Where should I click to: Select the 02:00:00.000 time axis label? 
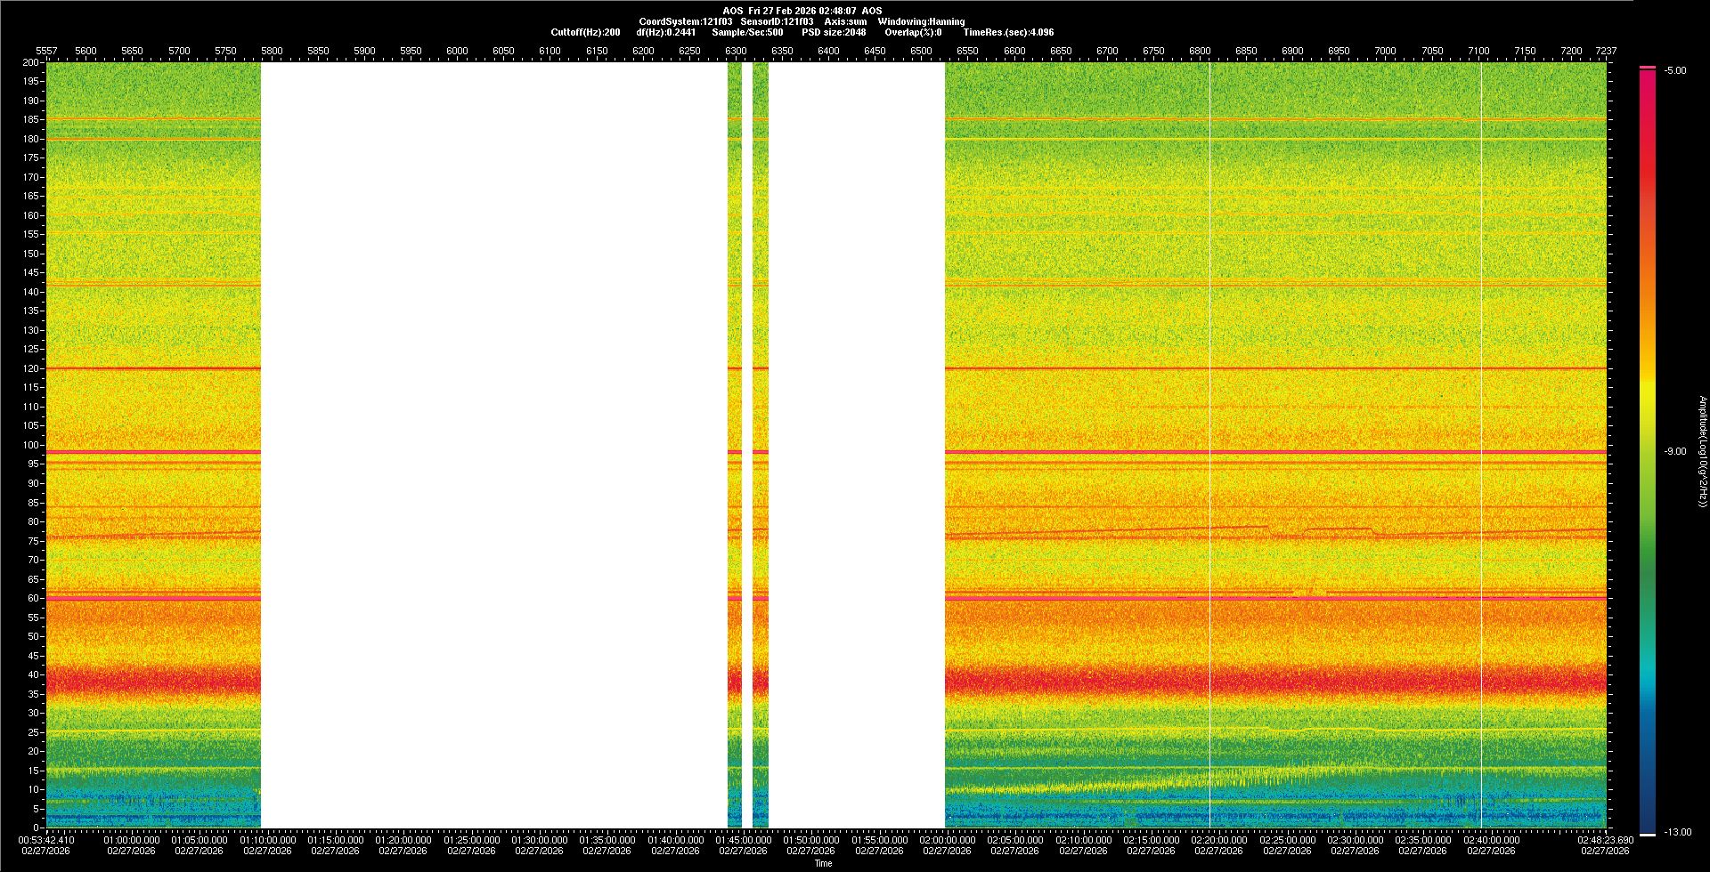pos(947,839)
